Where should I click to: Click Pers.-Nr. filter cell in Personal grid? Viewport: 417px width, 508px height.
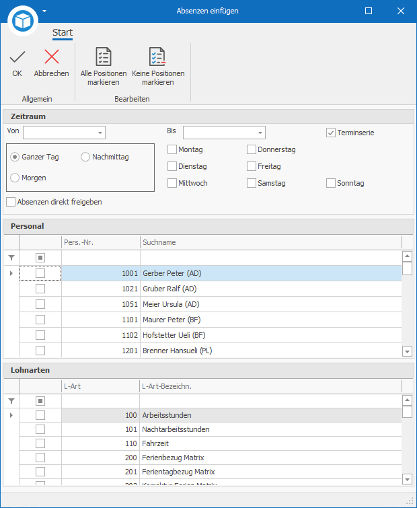[x=101, y=258]
